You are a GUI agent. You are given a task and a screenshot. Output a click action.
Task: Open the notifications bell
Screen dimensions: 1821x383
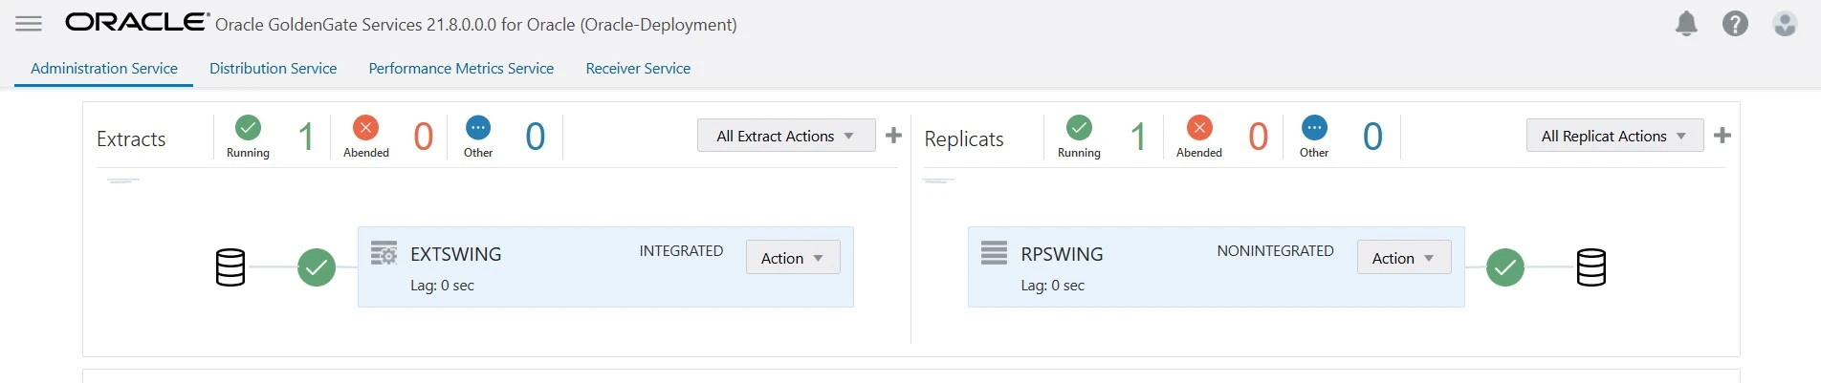coord(1686,24)
